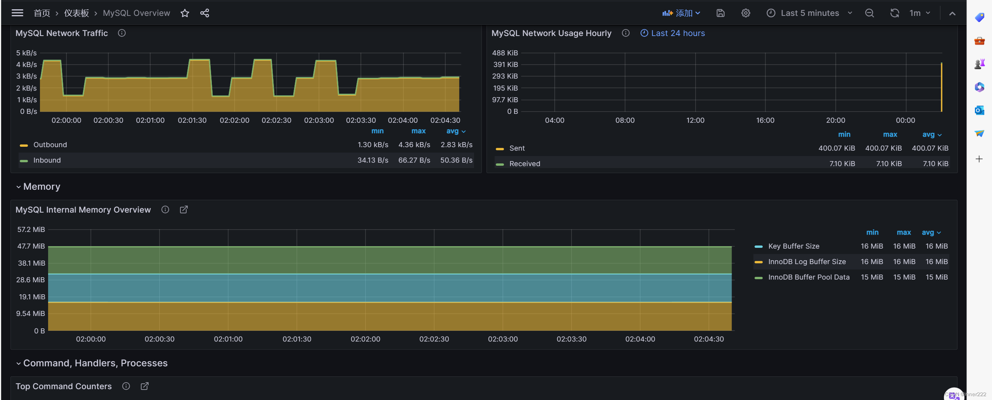
Task: Add a sidebar app with plus icon
Action: 979,159
